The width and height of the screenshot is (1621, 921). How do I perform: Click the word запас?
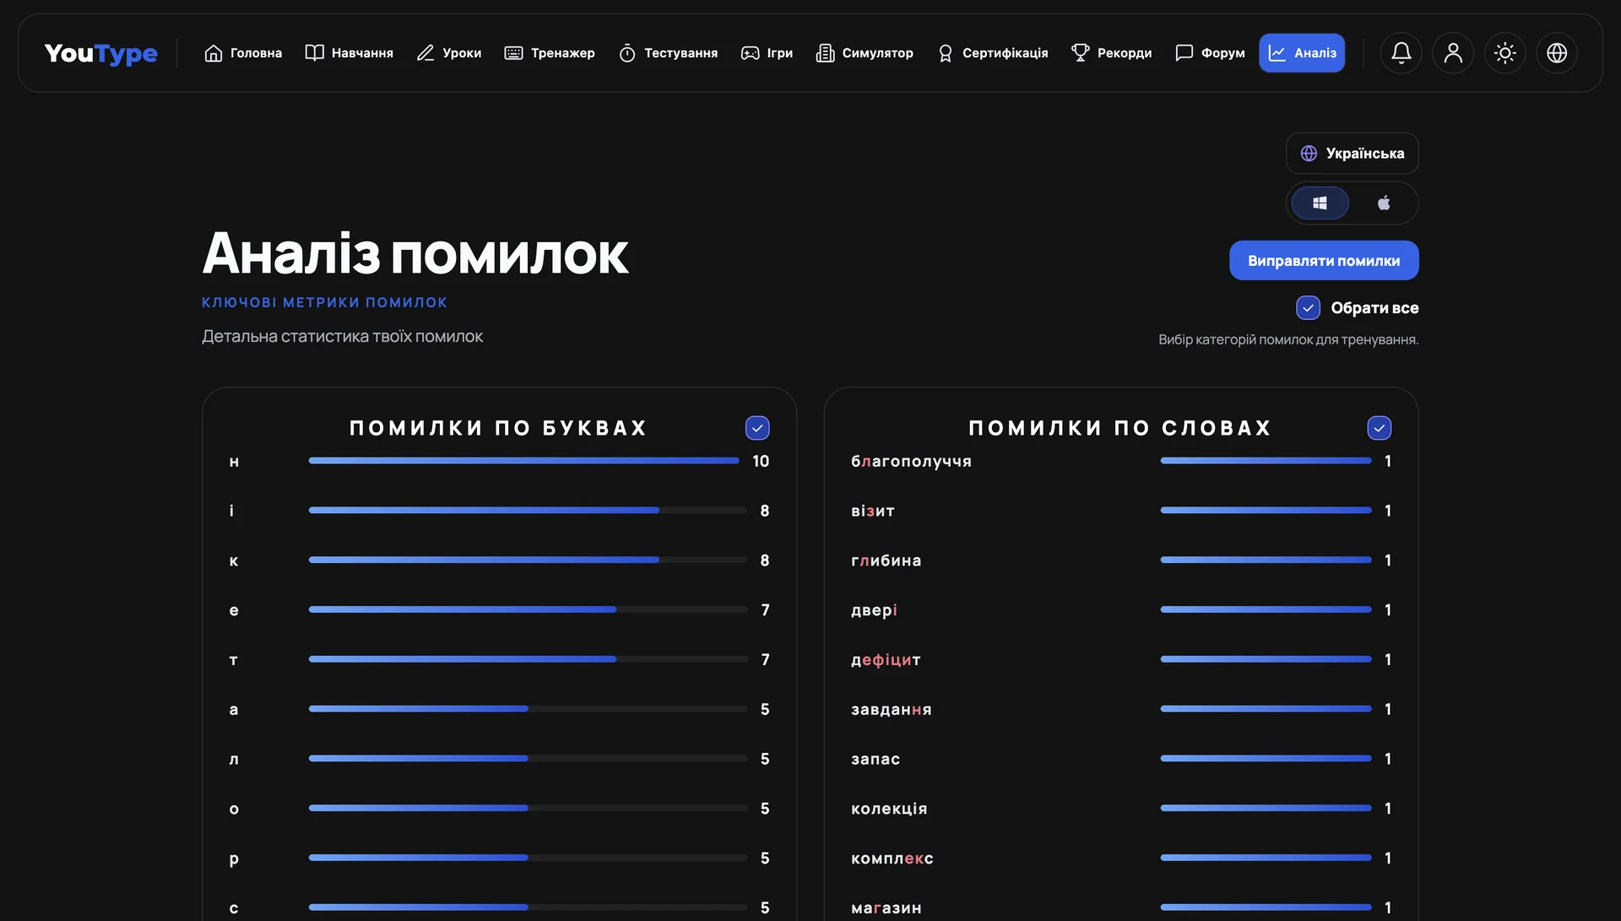876,760
